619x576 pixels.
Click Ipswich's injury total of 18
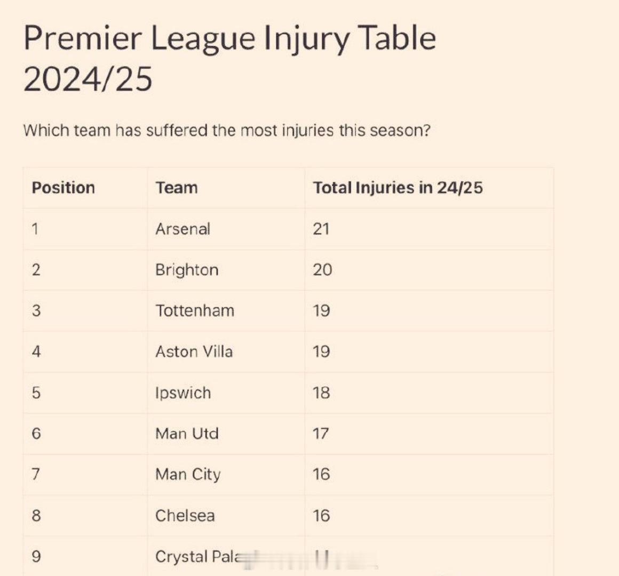(x=321, y=393)
